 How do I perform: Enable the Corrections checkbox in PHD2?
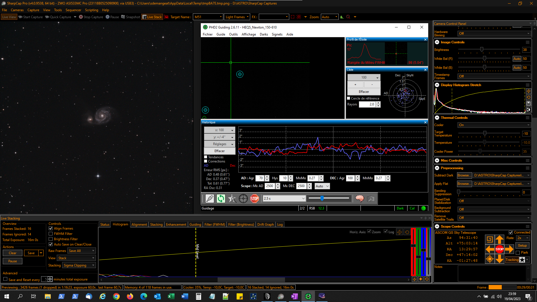coord(206,161)
